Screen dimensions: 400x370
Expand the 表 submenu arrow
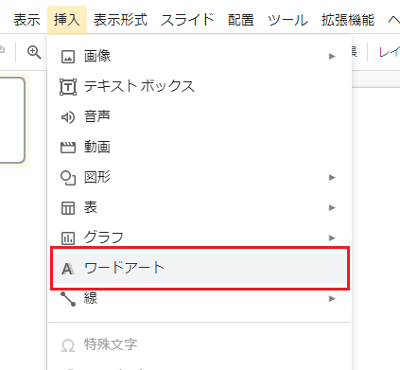tap(332, 207)
